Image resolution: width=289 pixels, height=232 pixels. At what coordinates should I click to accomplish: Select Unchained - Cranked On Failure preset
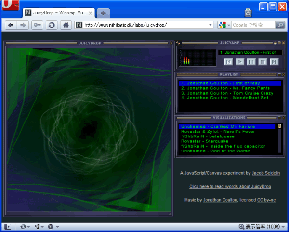click(227, 126)
